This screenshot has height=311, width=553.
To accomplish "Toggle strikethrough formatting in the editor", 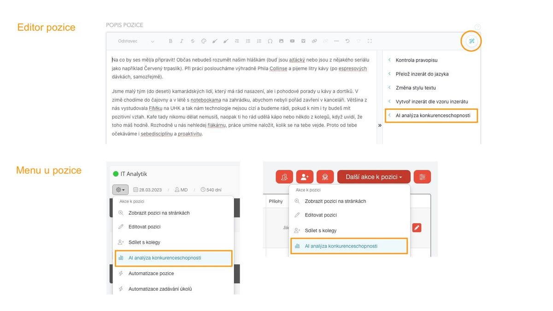I will tap(193, 41).
